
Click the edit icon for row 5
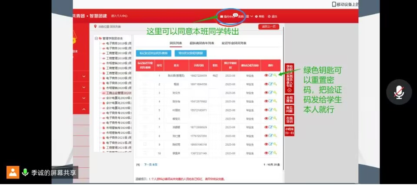pyautogui.click(x=271, y=110)
